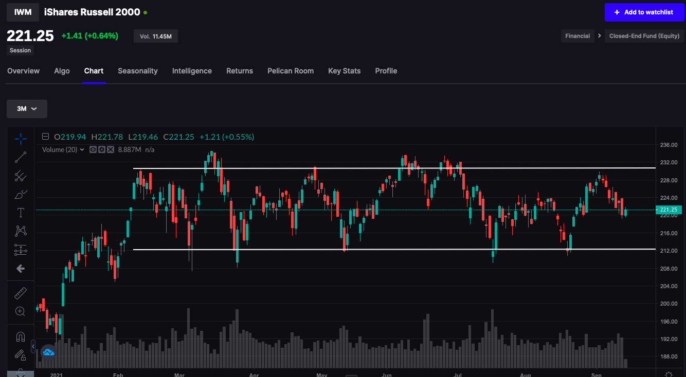Screen dimensions: 686x377
Task: Open the 3M timeframe dropdown
Action: click(x=27, y=109)
